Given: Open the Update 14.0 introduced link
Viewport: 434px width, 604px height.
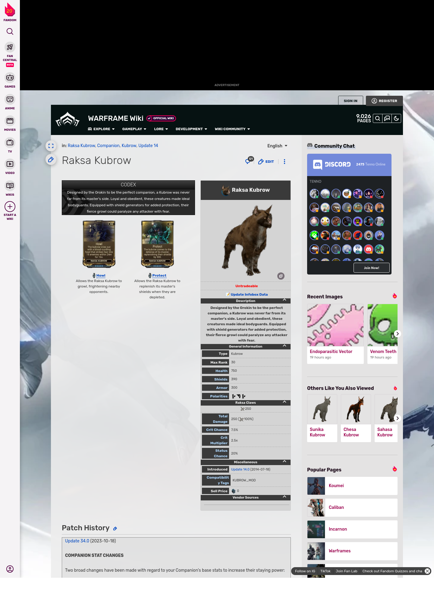Looking at the screenshot, I should tap(240, 469).
